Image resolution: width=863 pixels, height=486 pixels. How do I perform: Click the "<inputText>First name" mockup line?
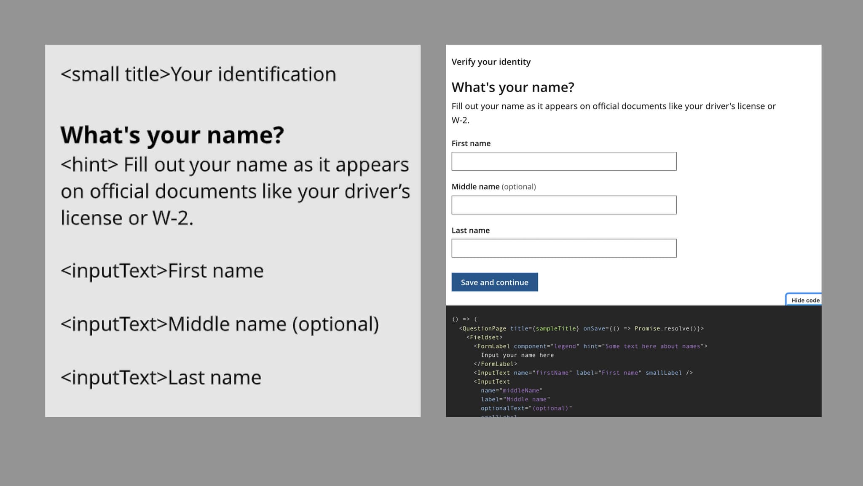click(x=162, y=270)
